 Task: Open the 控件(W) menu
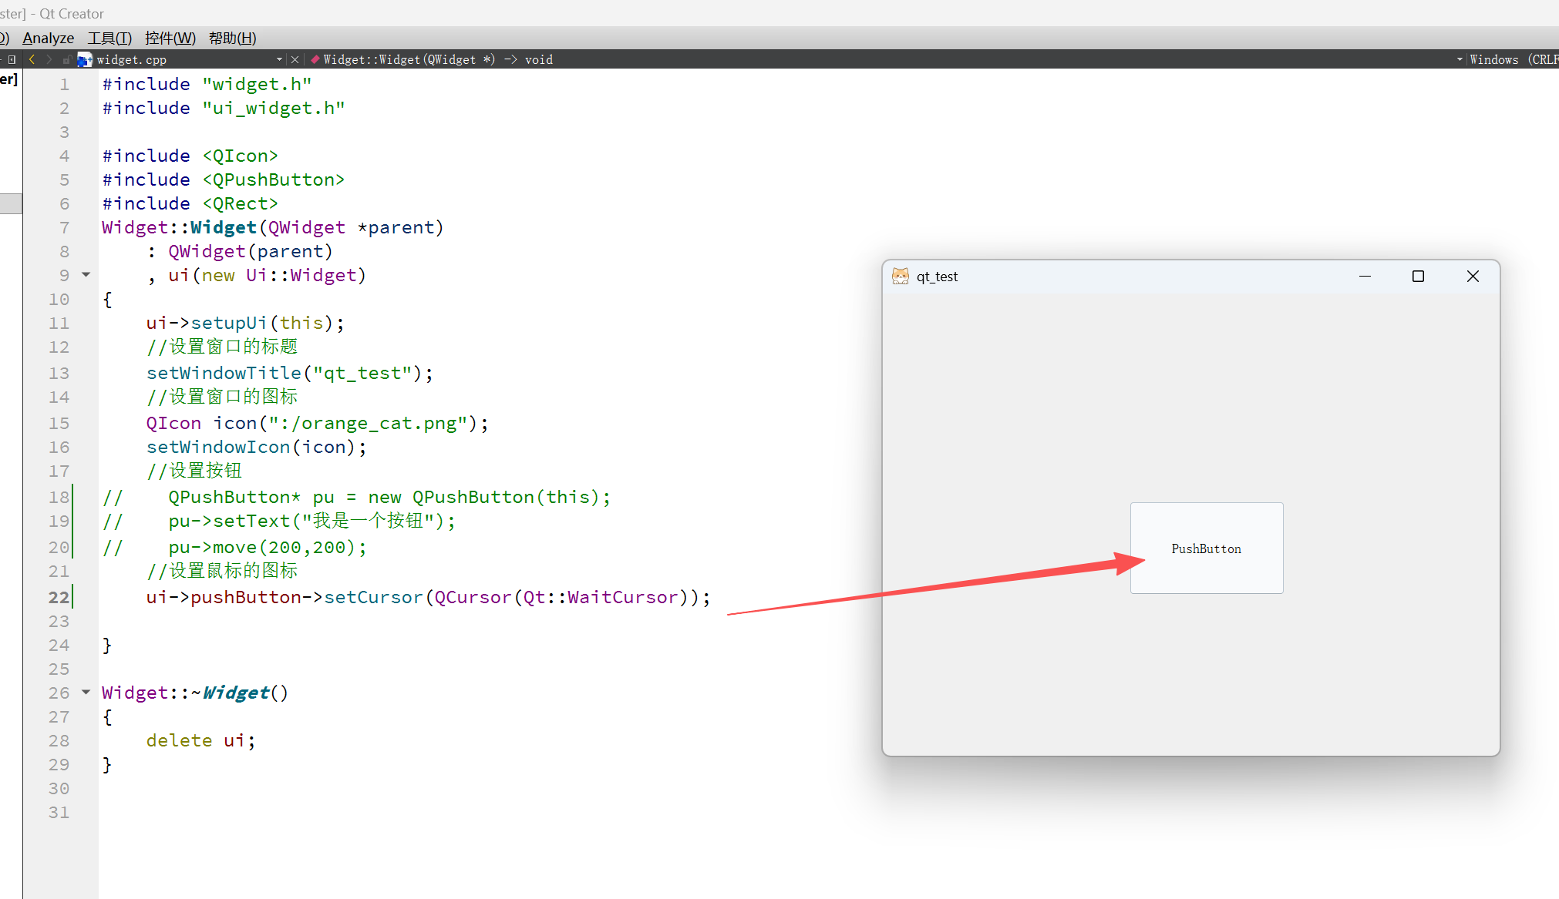click(170, 38)
